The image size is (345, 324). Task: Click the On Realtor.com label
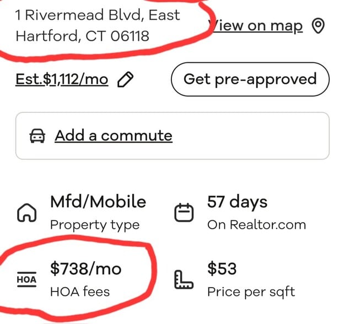tap(256, 225)
